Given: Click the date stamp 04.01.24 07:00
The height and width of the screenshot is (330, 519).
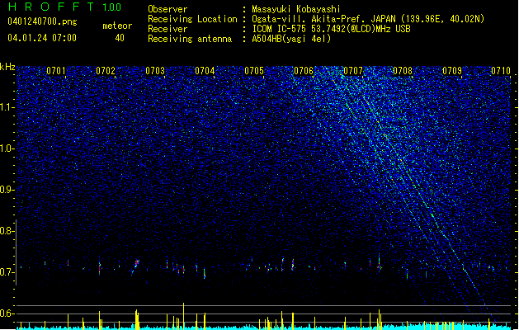Looking at the screenshot, I should click(x=42, y=38).
